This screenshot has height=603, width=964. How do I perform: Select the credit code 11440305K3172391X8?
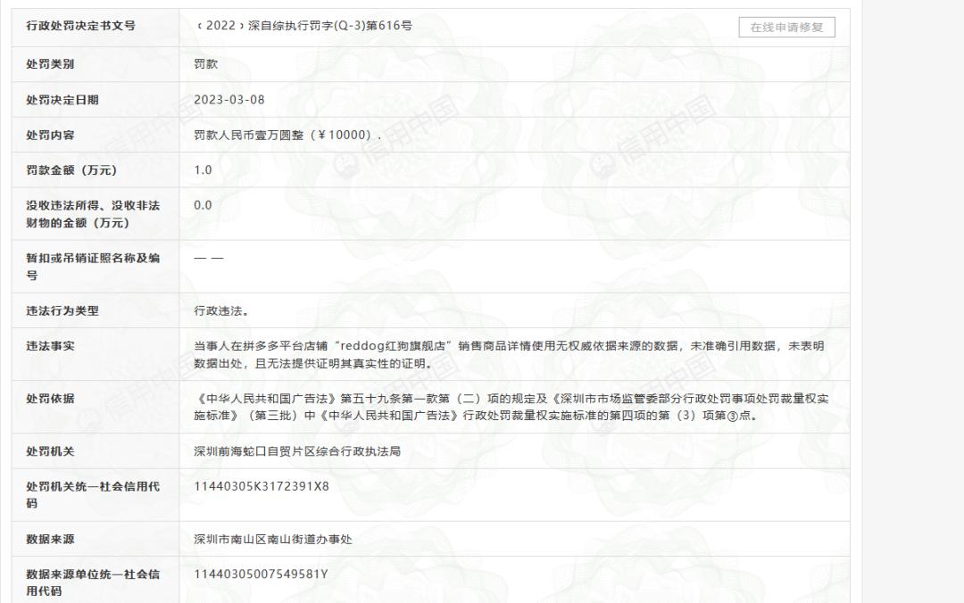pyautogui.click(x=259, y=487)
